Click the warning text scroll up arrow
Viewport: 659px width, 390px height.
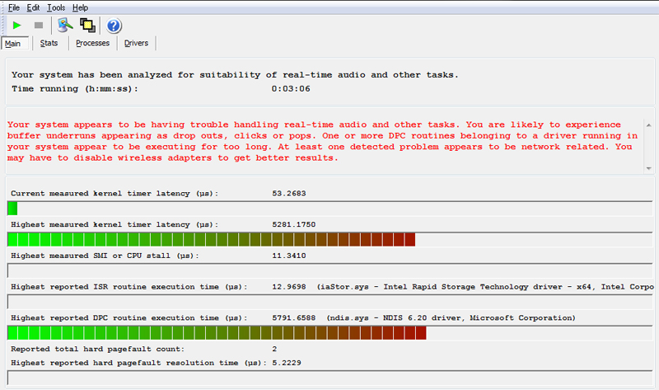[649, 125]
